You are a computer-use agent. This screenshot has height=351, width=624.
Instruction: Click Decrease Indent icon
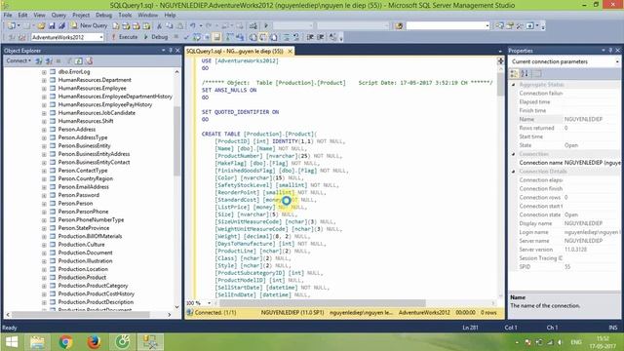(310, 37)
